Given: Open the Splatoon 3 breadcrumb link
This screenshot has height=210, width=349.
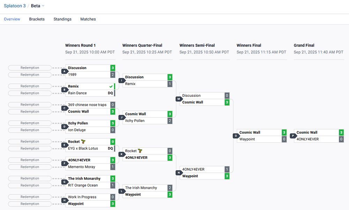Looking at the screenshot, I should coord(15,6).
